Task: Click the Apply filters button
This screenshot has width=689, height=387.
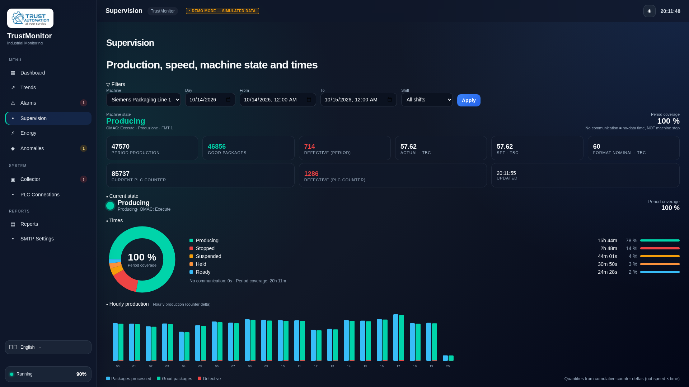Action: (x=469, y=100)
